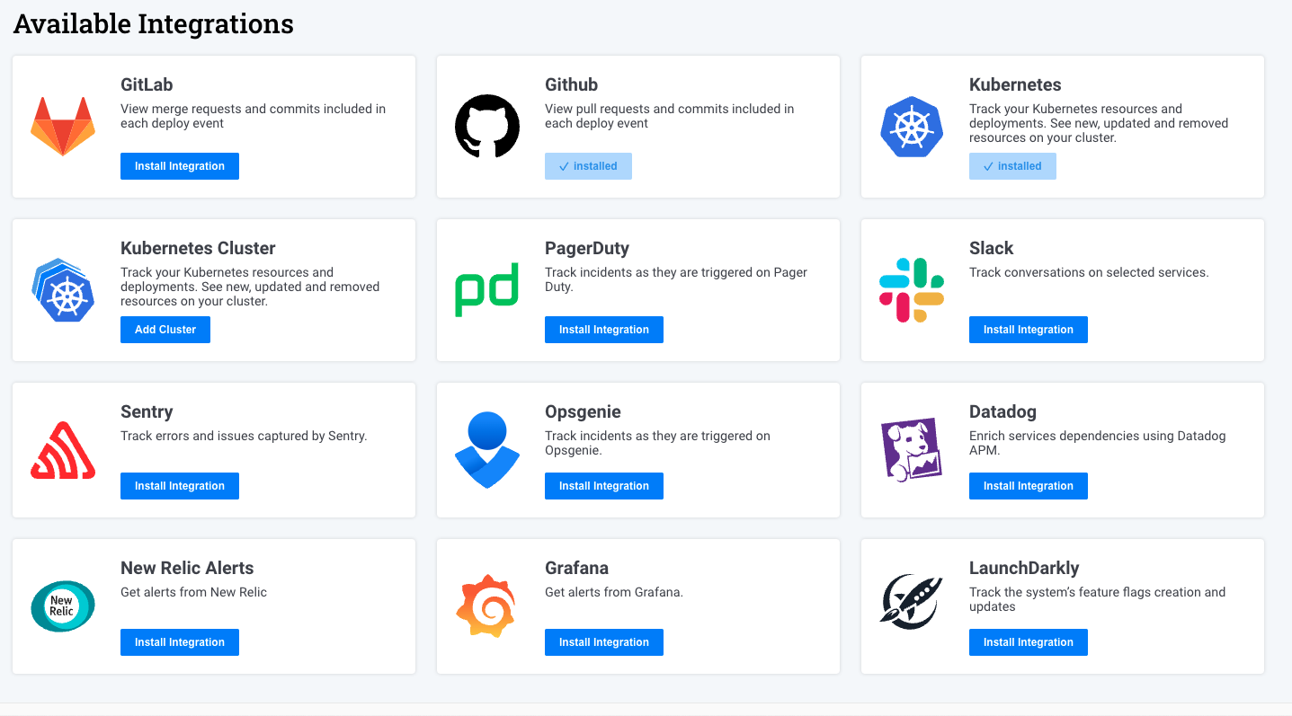Install the New Relic Alerts integration
This screenshot has height=716, width=1292.
tap(180, 642)
